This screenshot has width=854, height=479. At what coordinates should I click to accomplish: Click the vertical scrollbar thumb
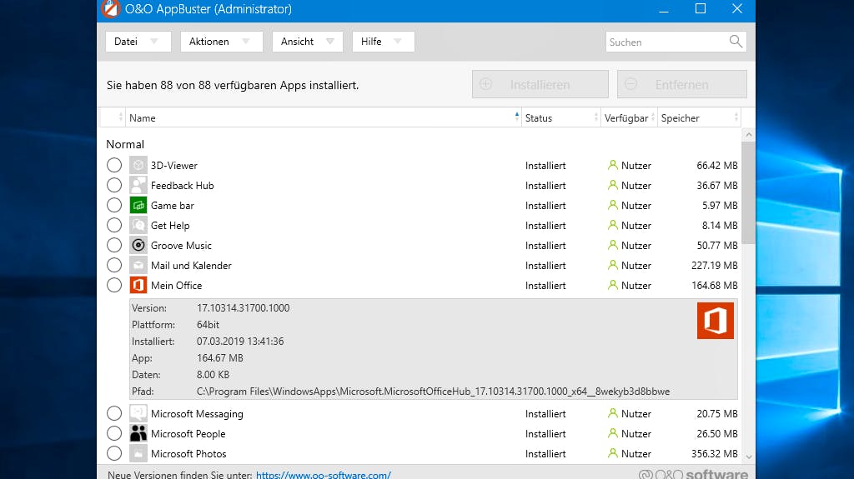pyautogui.click(x=748, y=193)
